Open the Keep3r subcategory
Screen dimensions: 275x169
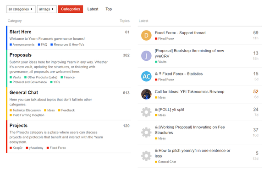[x=16, y=148]
